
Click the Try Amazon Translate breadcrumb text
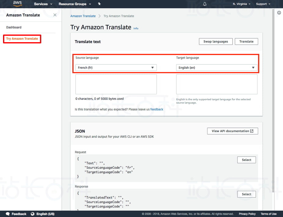click(119, 16)
